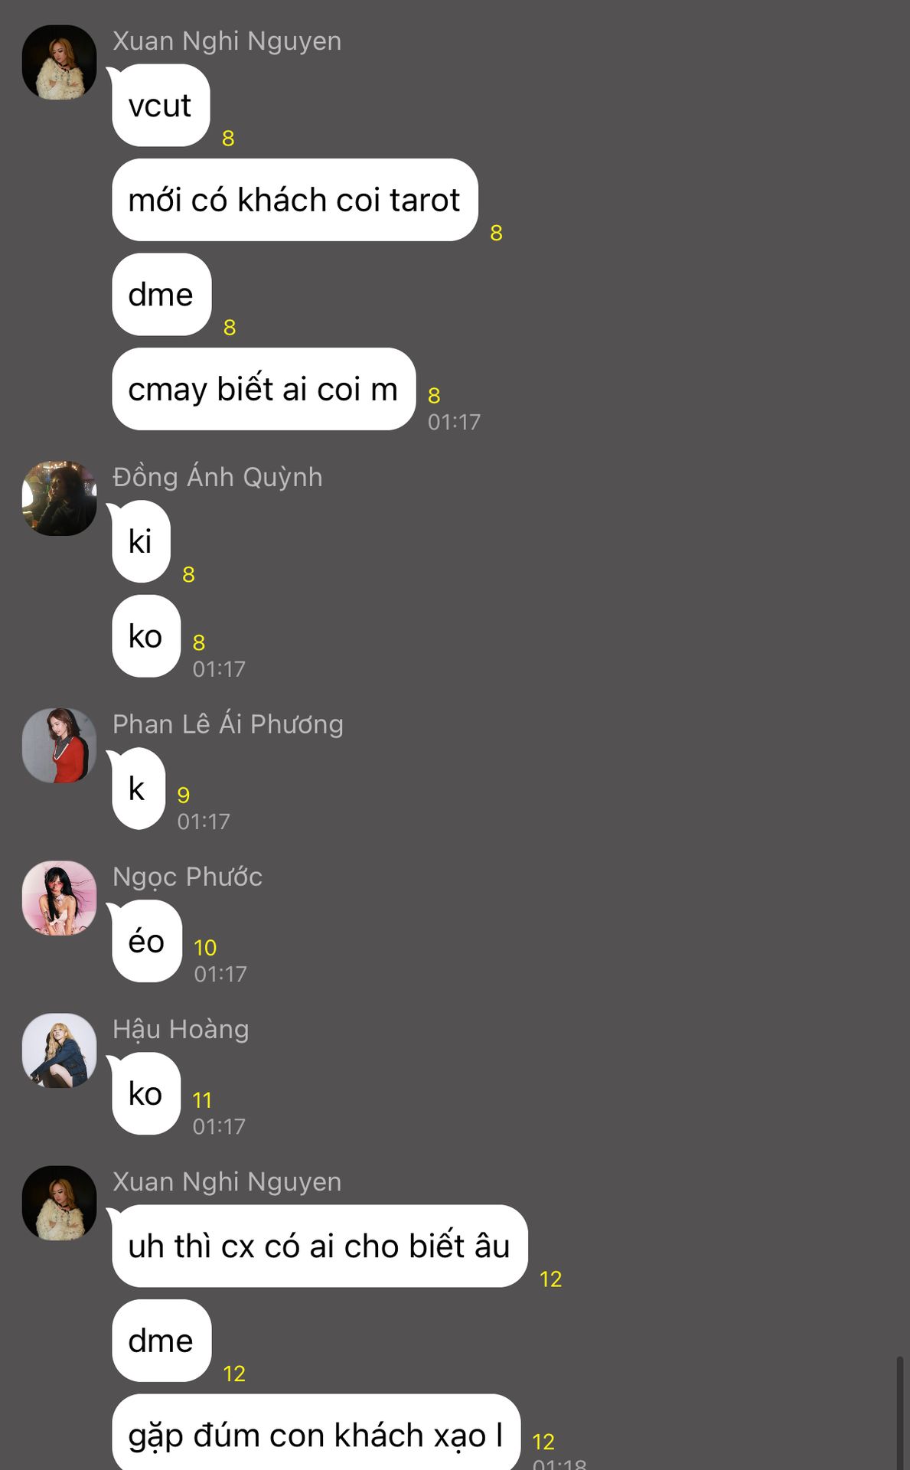Select Đồng Ánh Quỳnh's 'ko' message

click(x=145, y=636)
